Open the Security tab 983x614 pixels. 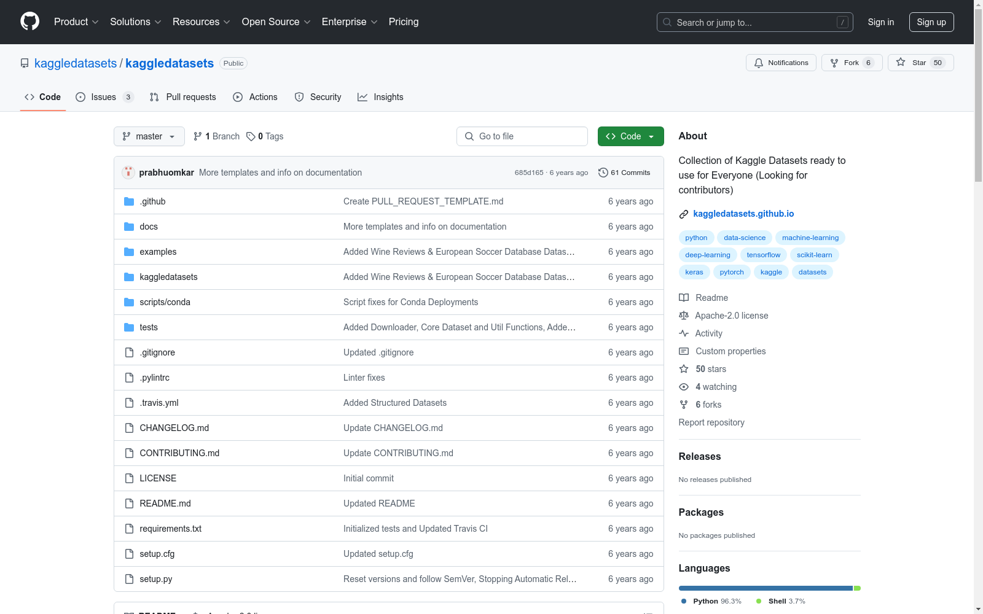pyautogui.click(x=318, y=97)
